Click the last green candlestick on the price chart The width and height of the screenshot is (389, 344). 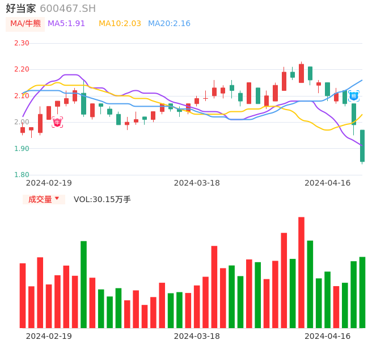tap(362, 146)
